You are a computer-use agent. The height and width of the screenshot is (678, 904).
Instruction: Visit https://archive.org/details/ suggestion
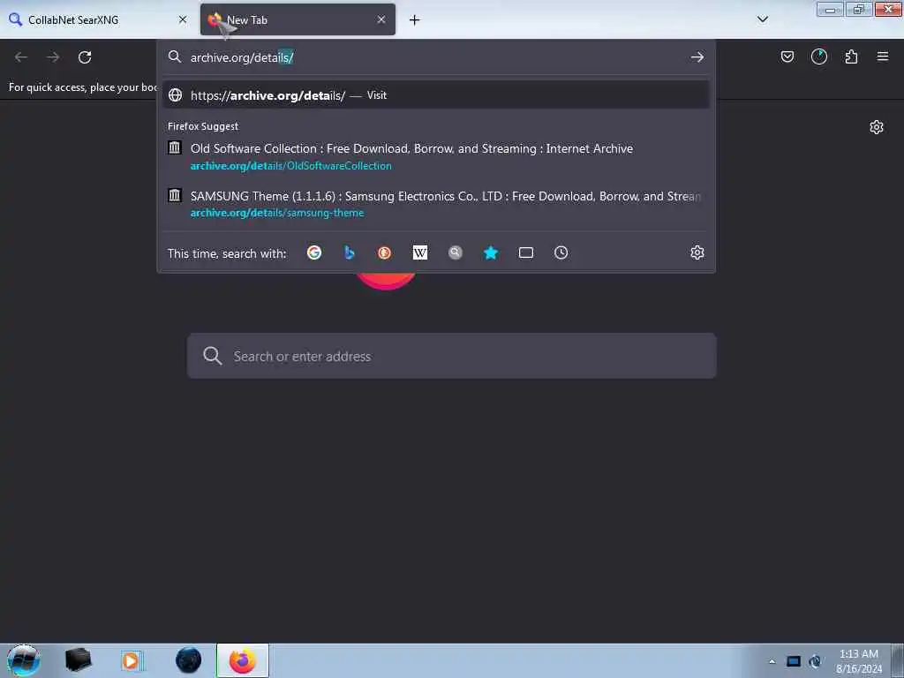[436, 95]
